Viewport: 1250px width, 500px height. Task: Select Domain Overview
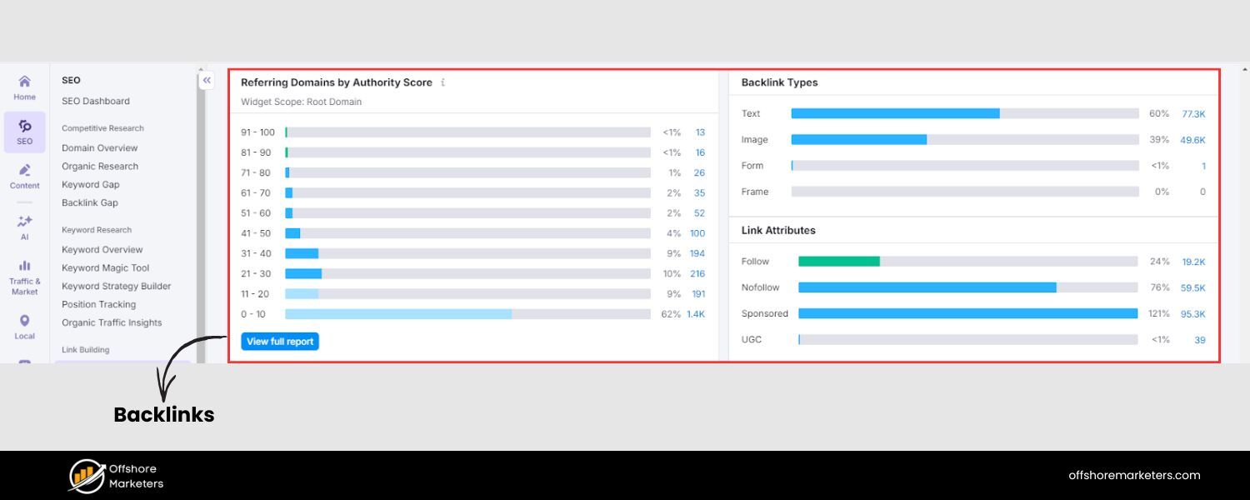point(99,147)
